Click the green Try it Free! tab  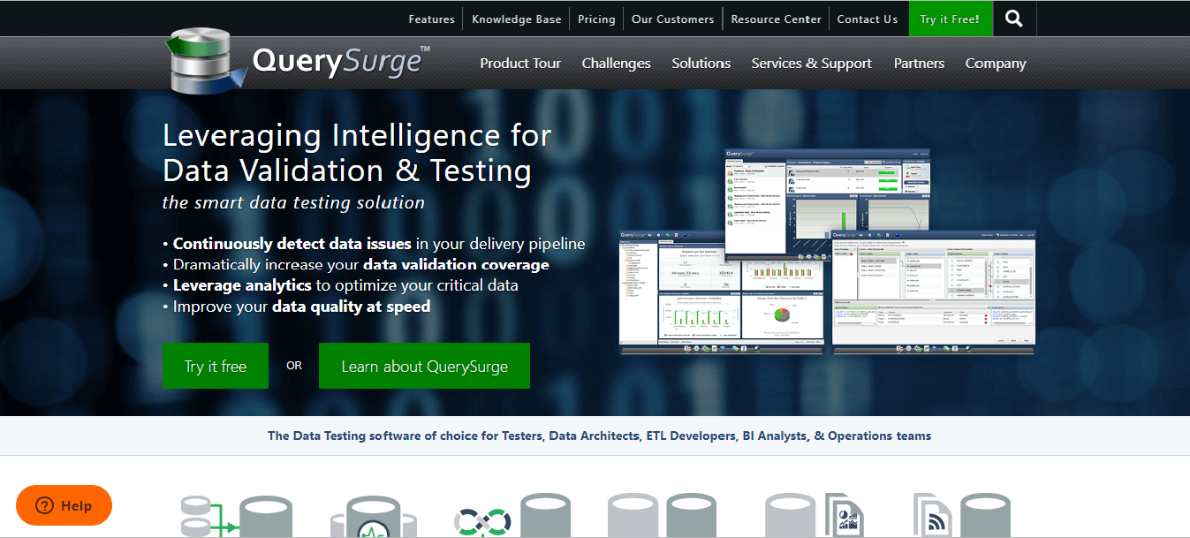tap(950, 19)
